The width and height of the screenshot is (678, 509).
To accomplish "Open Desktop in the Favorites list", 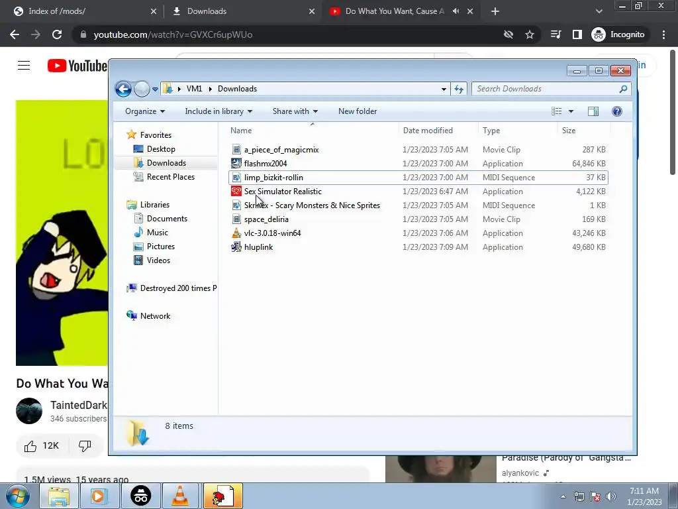I will [161, 149].
